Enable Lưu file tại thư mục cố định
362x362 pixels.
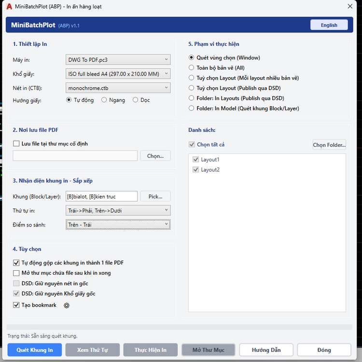click(50, 144)
